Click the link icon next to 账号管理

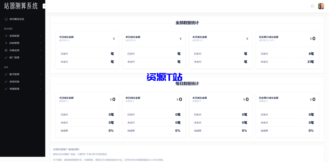[6, 74]
